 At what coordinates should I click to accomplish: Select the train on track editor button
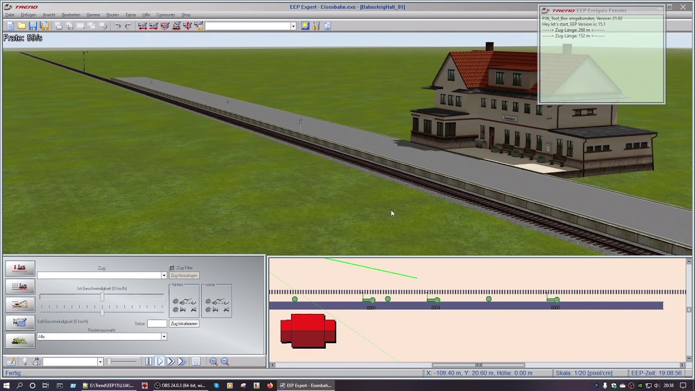pyautogui.click(x=20, y=286)
